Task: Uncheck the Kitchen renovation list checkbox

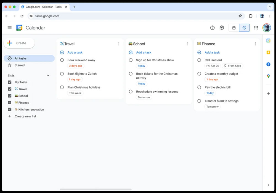Action: (9, 109)
